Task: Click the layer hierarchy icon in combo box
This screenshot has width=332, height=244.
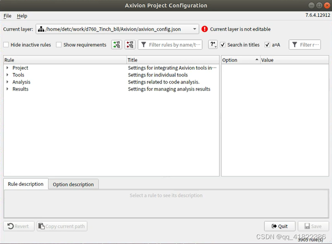Action: (41, 29)
